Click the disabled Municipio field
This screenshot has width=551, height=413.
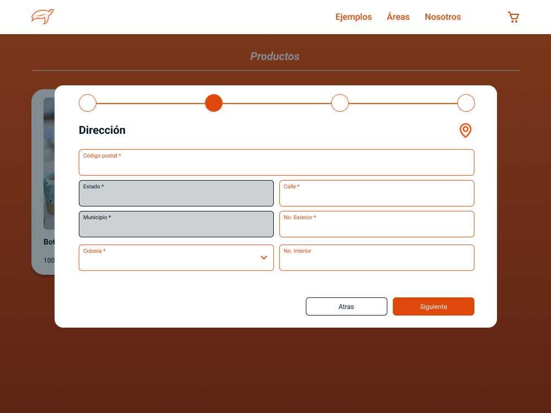click(176, 224)
